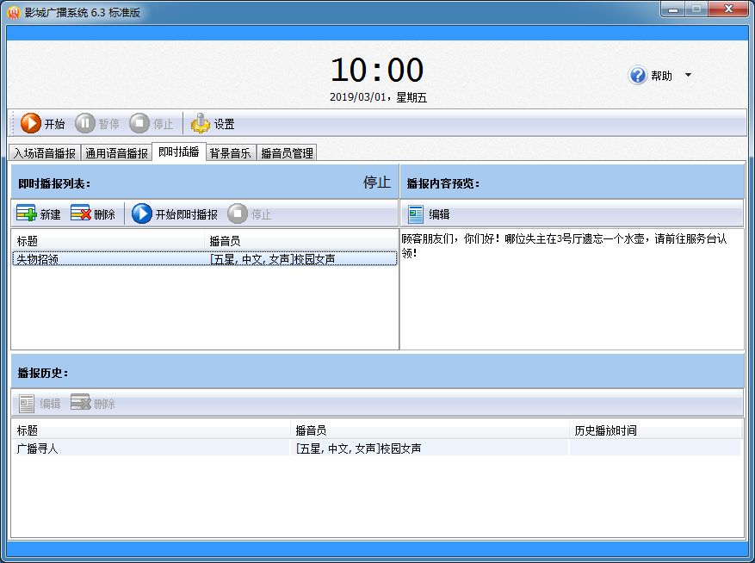Switch to 入场语音播报 tab
The width and height of the screenshot is (755, 563).
click(45, 153)
